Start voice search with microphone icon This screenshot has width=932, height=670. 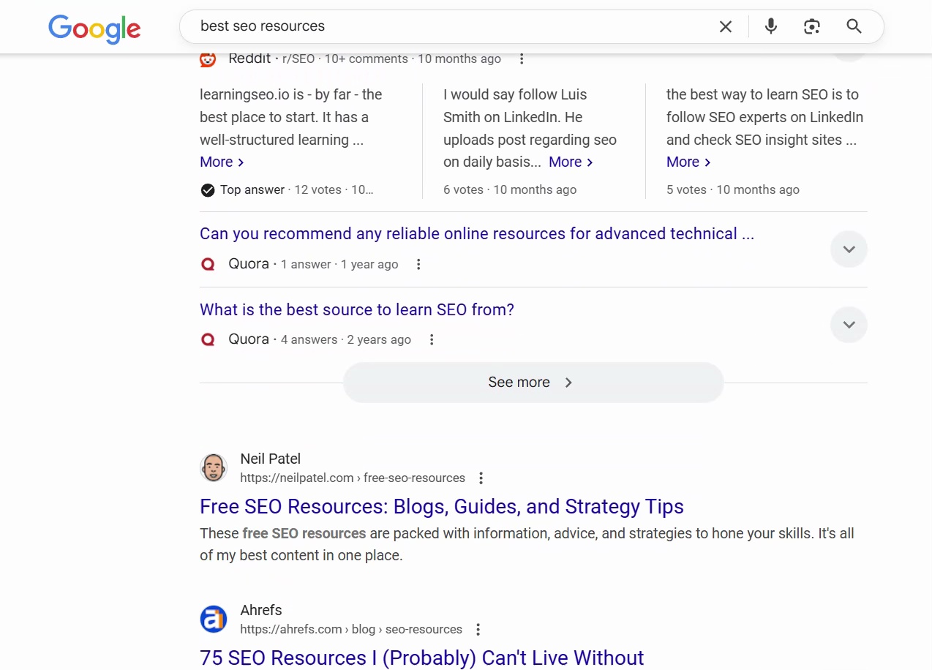point(770,27)
